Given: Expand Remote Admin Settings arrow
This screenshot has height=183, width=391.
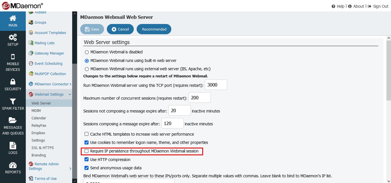Looking at the screenshot, I should point(70,169).
